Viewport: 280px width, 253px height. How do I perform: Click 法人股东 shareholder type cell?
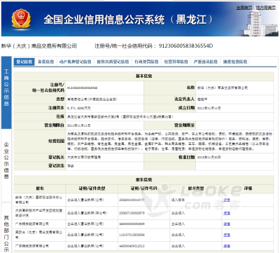click(x=195, y=200)
